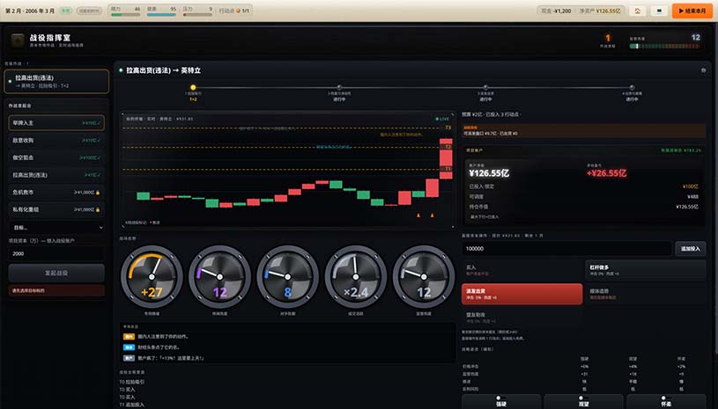Click the outlined pill button next to date
Image resolution: width=718 pixels, height=409 pixels.
tap(89, 11)
